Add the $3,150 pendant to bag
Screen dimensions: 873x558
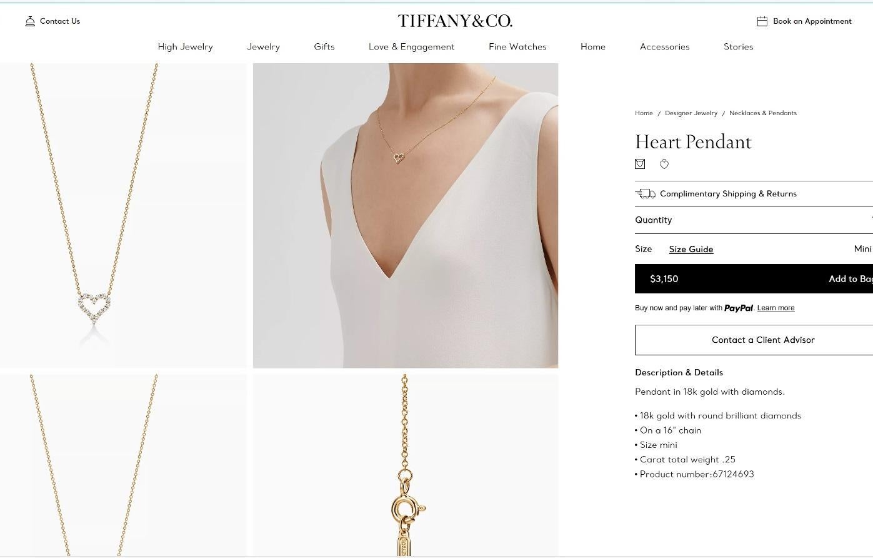[754, 279]
